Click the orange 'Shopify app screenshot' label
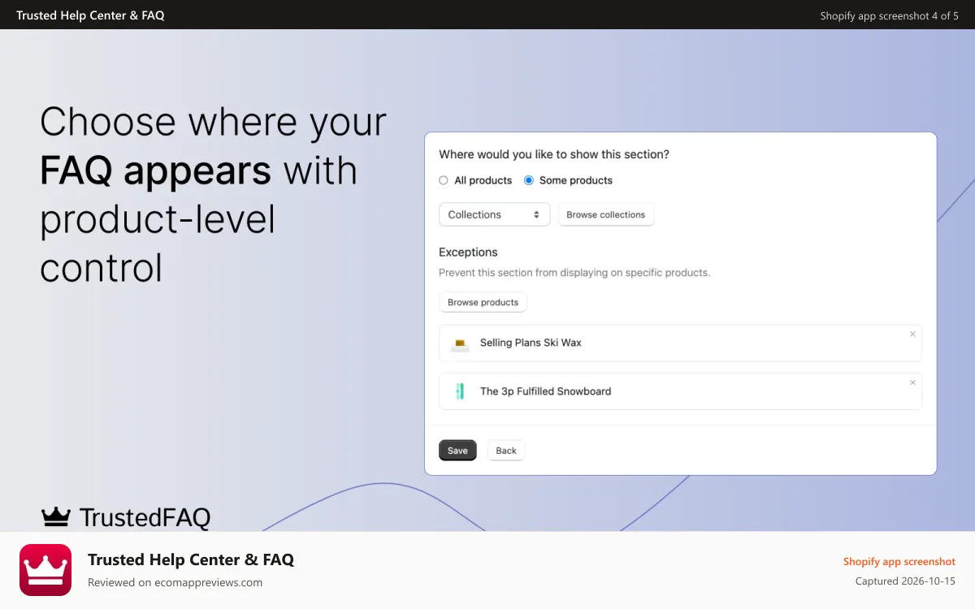 click(899, 561)
